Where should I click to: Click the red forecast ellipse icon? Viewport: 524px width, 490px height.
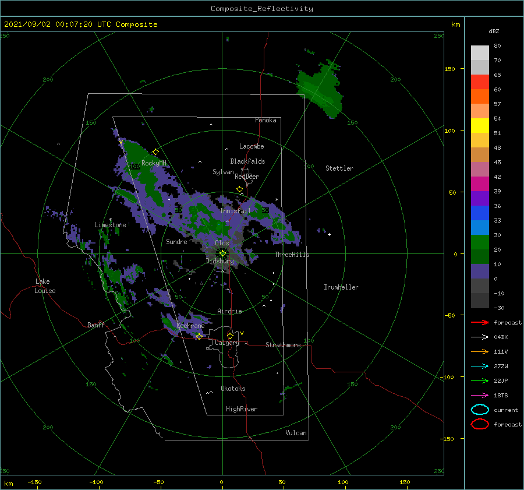480,424
